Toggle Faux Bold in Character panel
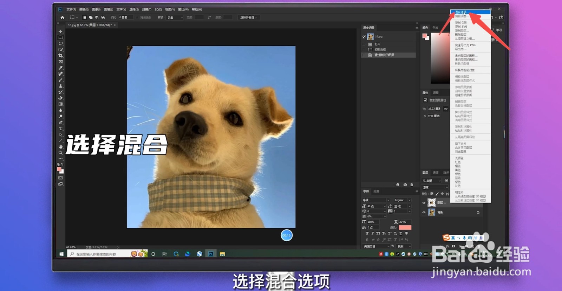The width and height of the screenshot is (562, 291). [x=367, y=233]
